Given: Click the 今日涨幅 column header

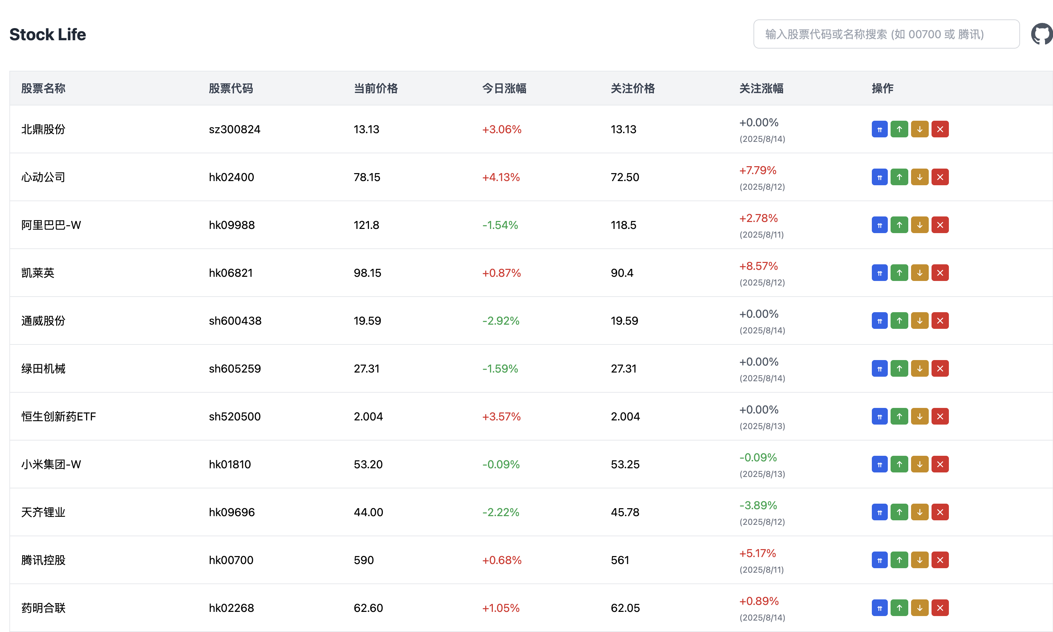Looking at the screenshot, I should click(504, 88).
